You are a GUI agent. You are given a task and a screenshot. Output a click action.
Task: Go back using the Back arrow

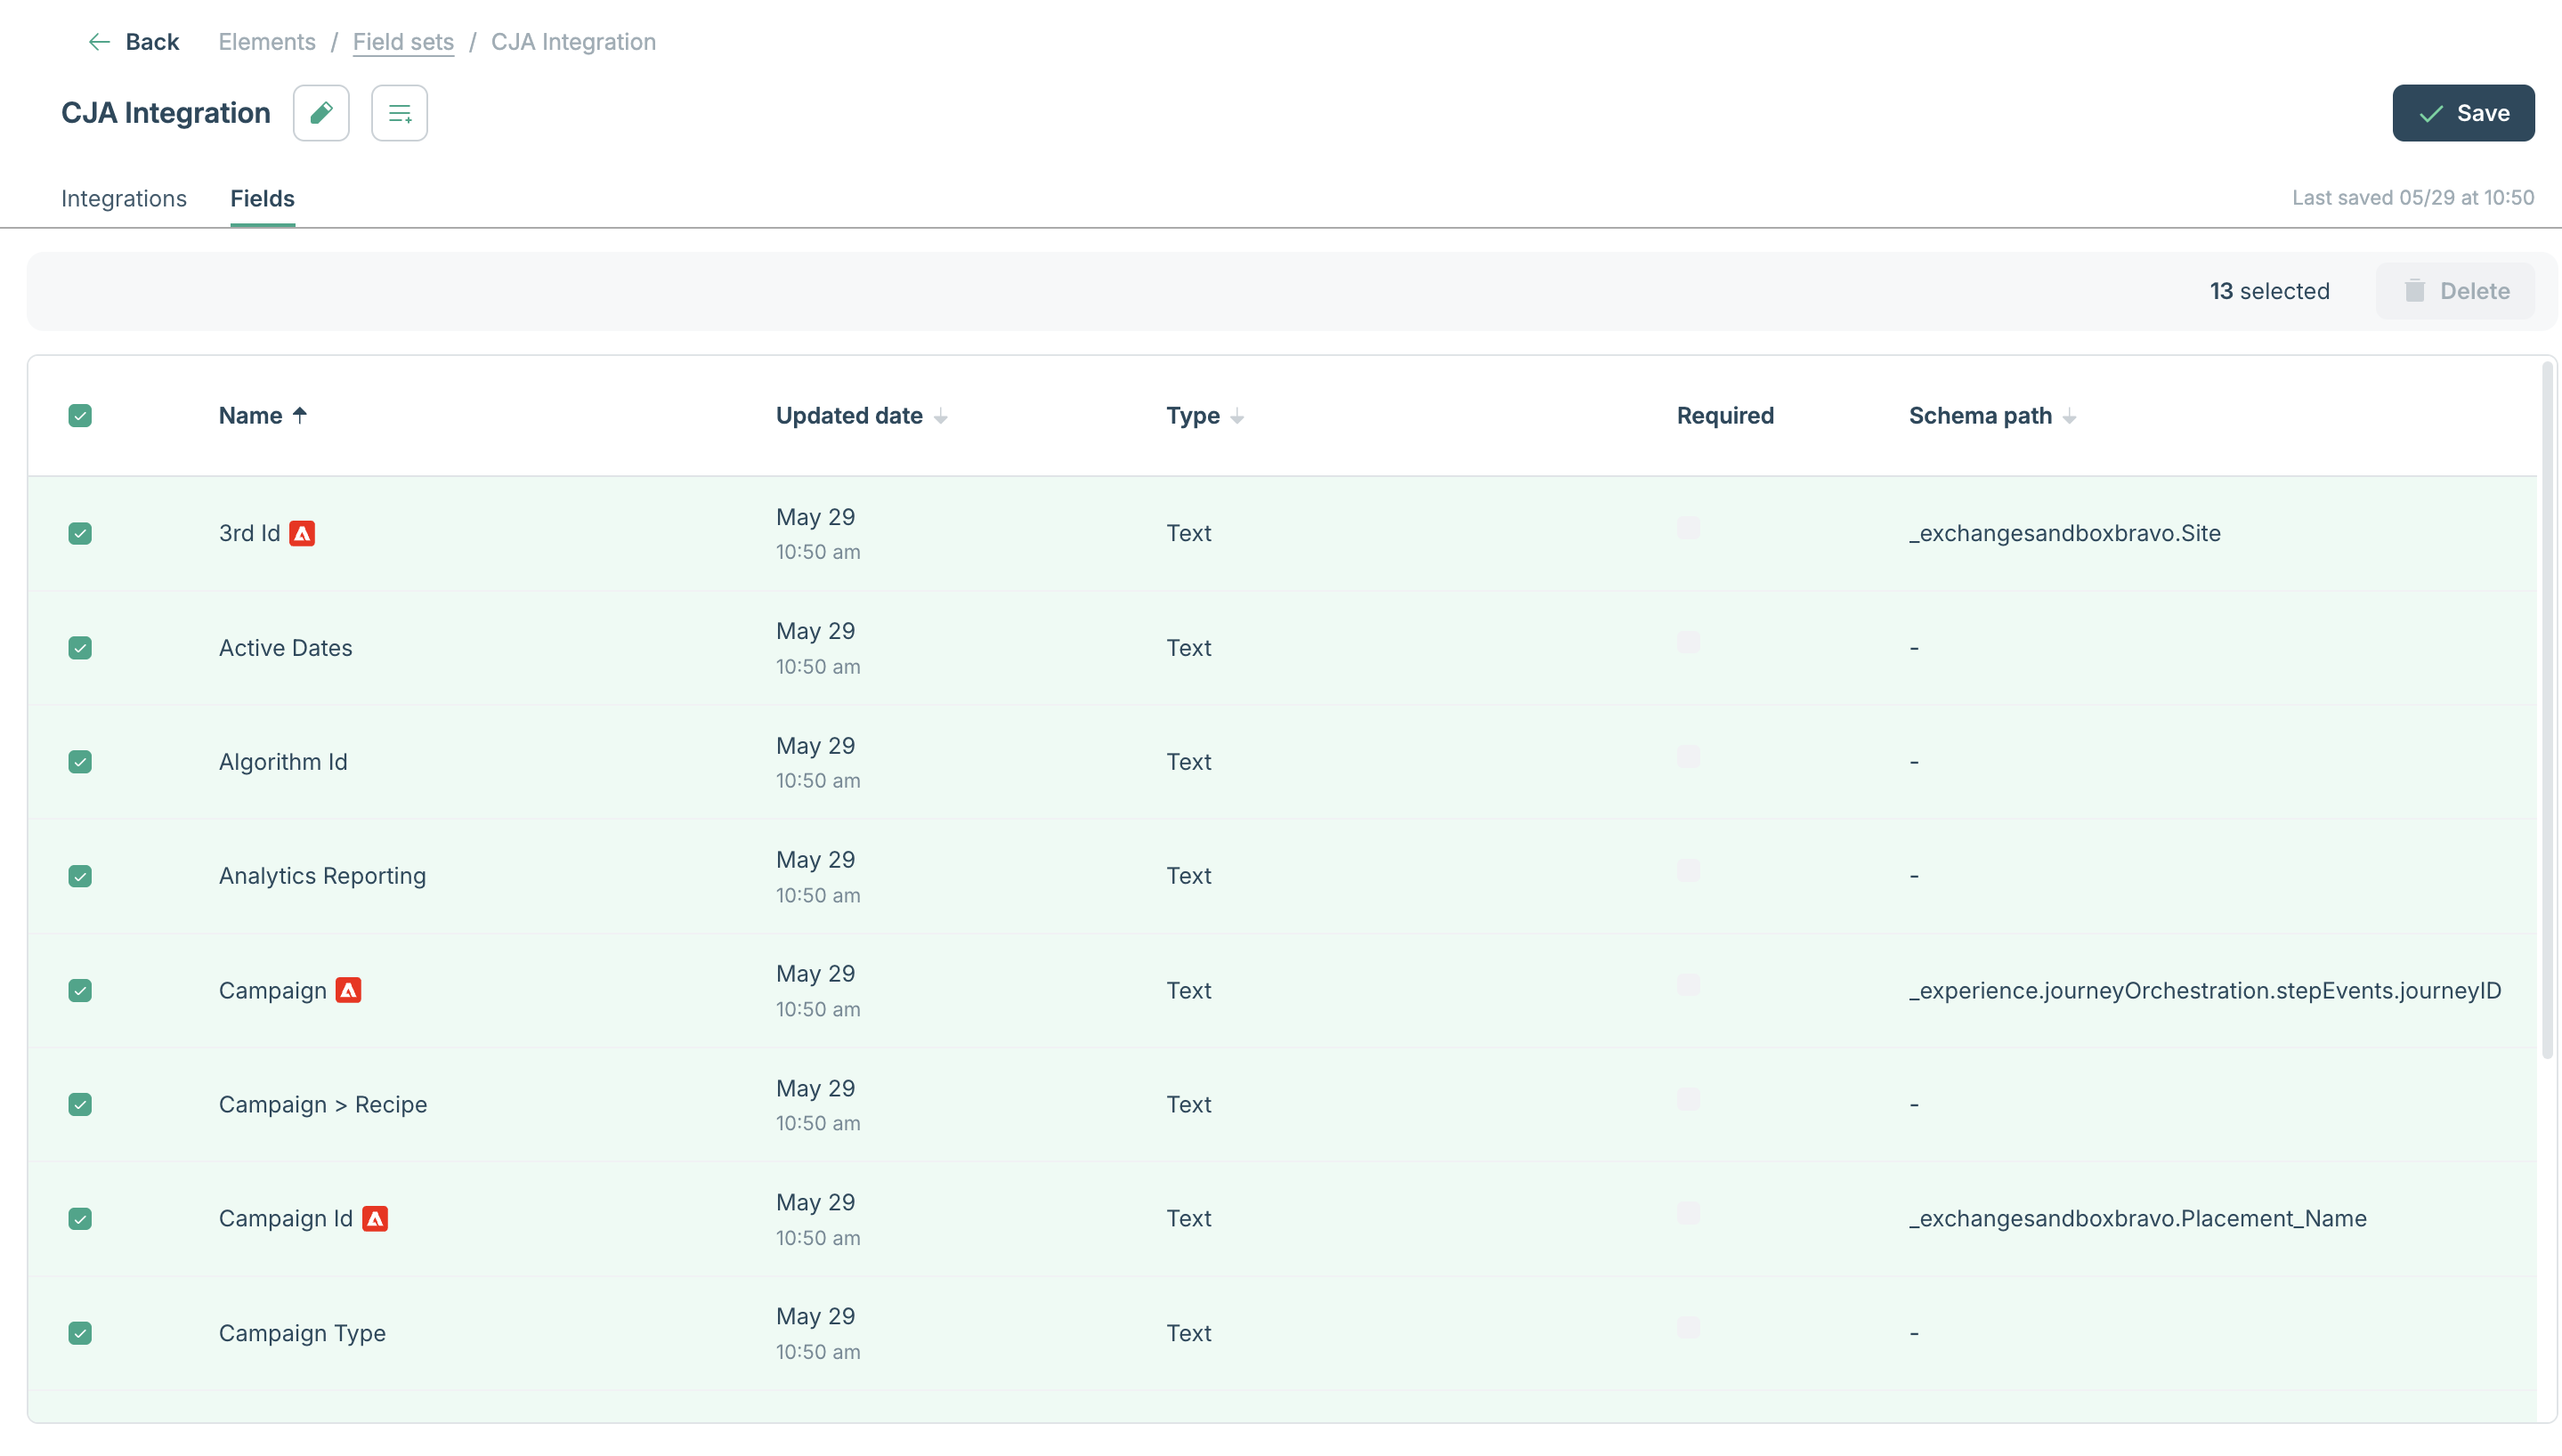click(x=133, y=42)
